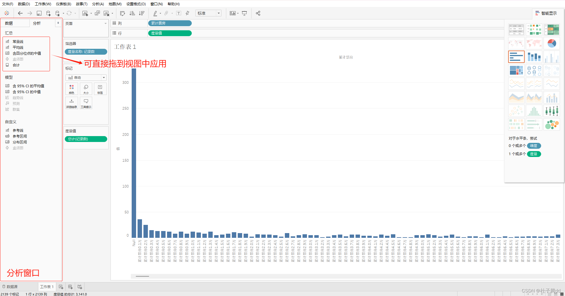Switch to the 数据 pane tab
Viewport: 565px width, 296px height.
pos(9,23)
